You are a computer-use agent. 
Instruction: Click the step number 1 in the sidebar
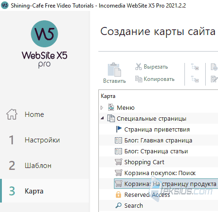[11, 140]
